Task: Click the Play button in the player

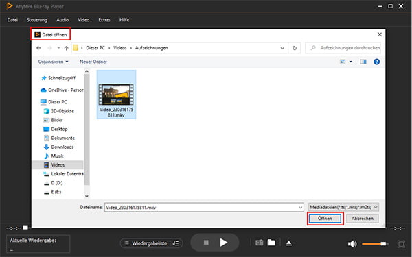Action: click(223, 243)
